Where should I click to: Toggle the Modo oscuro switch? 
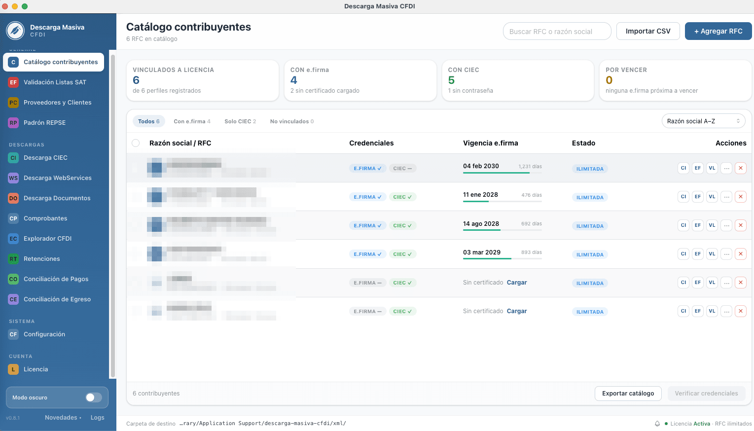pyautogui.click(x=94, y=397)
